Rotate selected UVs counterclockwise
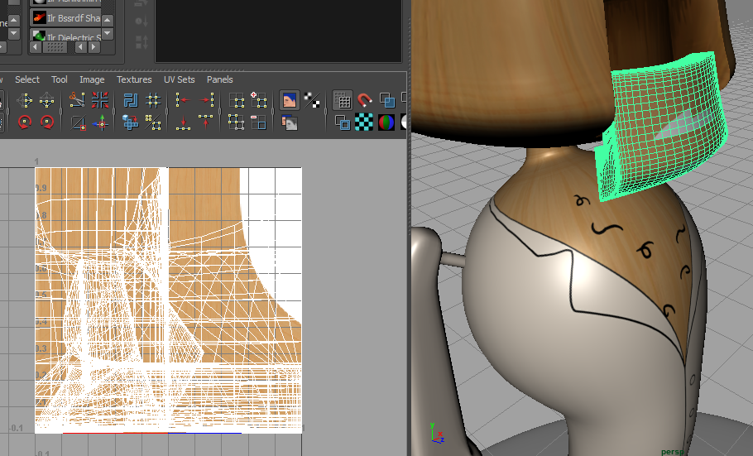 pyautogui.click(x=25, y=122)
